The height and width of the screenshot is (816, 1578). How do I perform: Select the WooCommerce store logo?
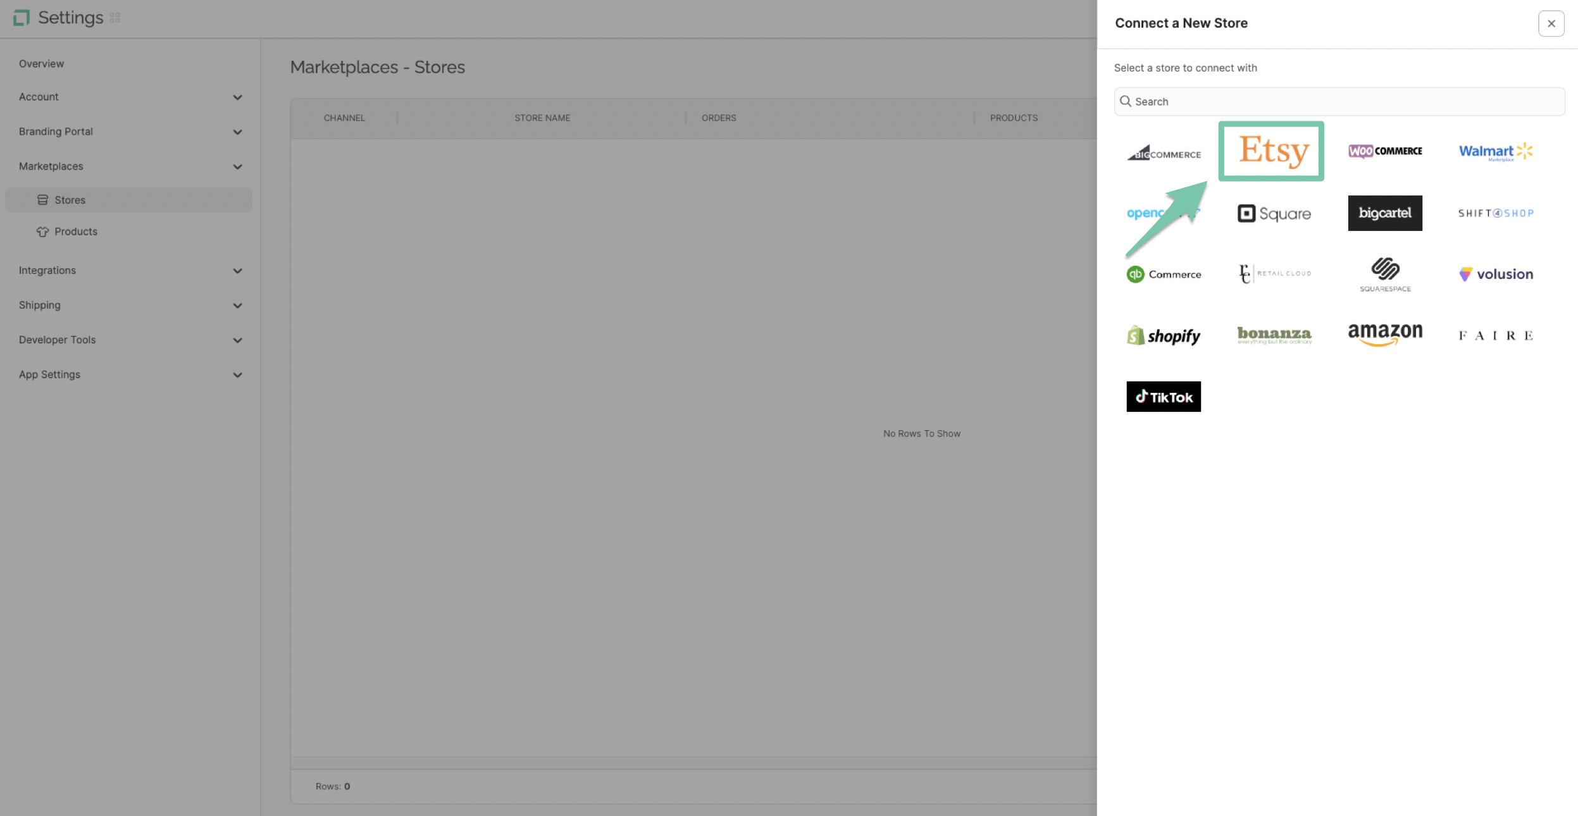click(x=1385, y=151)
